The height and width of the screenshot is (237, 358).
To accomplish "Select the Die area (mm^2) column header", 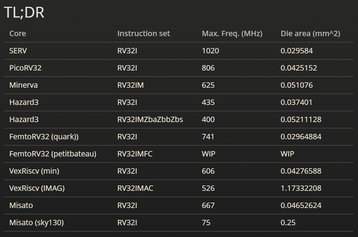I will (310, 34).
